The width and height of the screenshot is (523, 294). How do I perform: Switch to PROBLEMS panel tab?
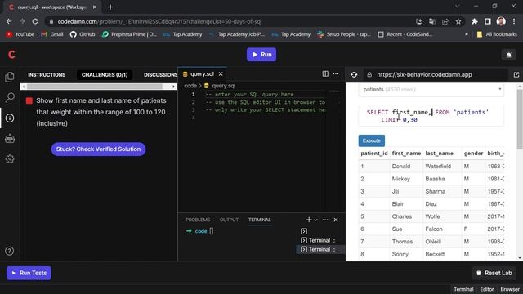tap(198, 220)
